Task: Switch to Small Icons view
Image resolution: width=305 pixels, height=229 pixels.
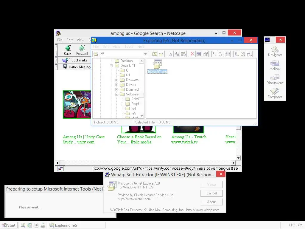Action: pyautogui.click(x=221, y=54)
